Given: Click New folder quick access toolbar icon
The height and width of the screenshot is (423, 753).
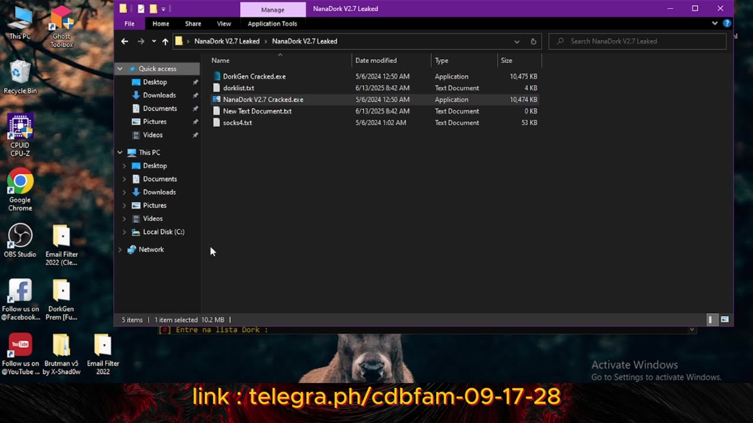Looking at the screenshot, I should (x=153, y=9).
